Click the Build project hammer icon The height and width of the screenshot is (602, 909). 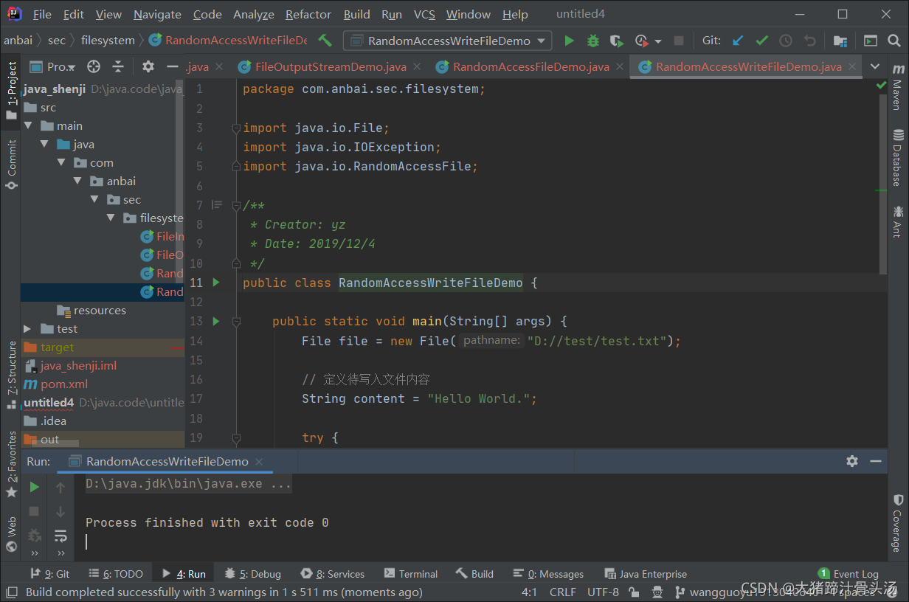coord(325,41)
